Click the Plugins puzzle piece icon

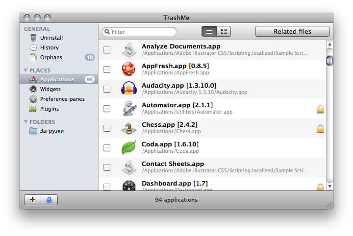33,109
